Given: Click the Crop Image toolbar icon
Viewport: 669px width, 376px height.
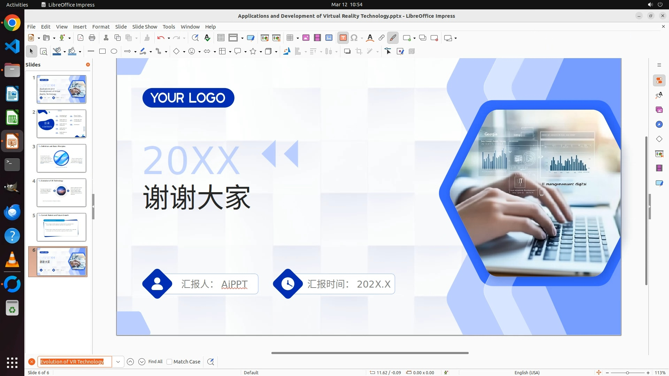Looking at the screenshot, I should click(359, 52).
